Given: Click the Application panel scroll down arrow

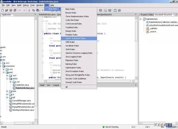Looking at the screenshot, I should pyautogui.click(x=36, y=120).
